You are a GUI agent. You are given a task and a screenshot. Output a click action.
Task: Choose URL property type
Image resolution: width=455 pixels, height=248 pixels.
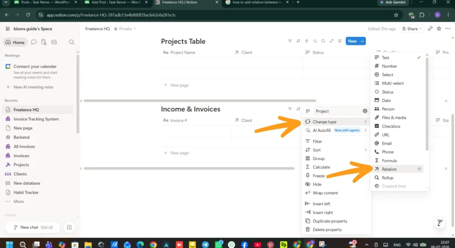397,135
